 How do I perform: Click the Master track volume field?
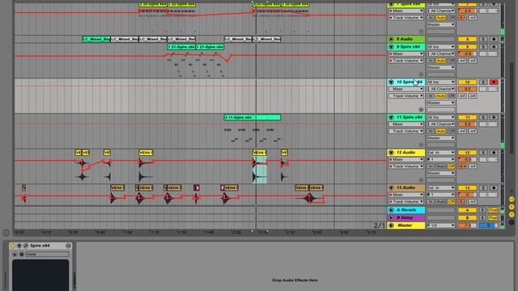pos(467,226)
